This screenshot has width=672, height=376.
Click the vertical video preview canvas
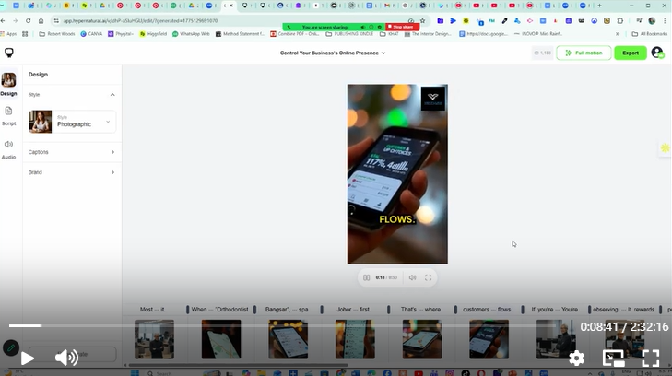pos(397,174)
